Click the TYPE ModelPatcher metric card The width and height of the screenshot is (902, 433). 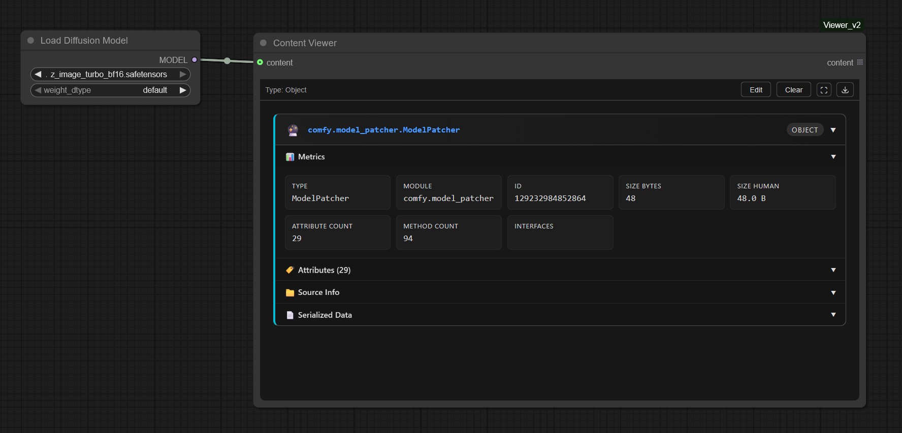338,192
